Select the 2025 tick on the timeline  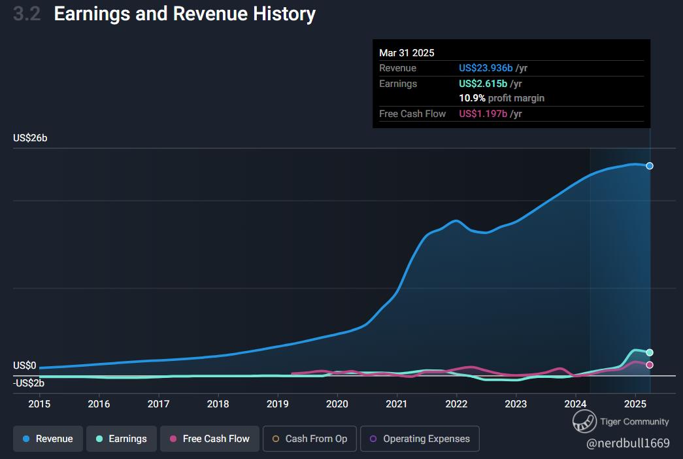[635, 403]
